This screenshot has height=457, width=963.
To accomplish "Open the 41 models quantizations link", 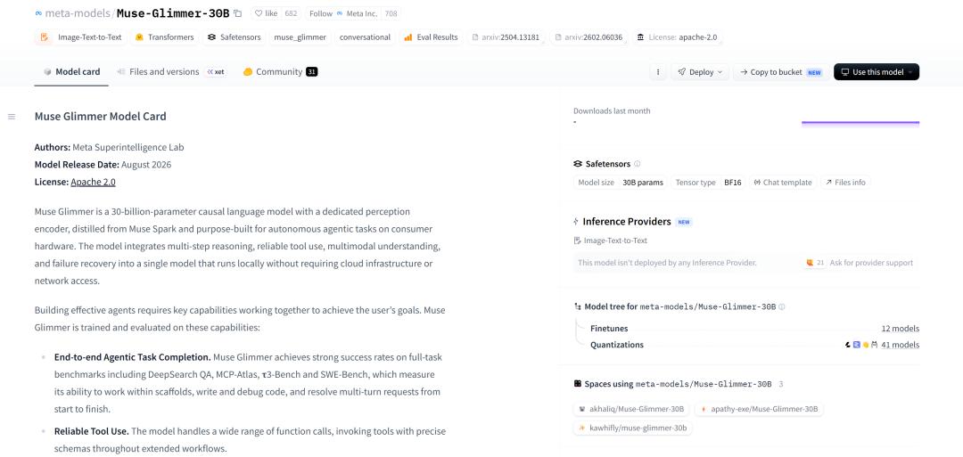I will pyautogui.click(x=900, y=345).
